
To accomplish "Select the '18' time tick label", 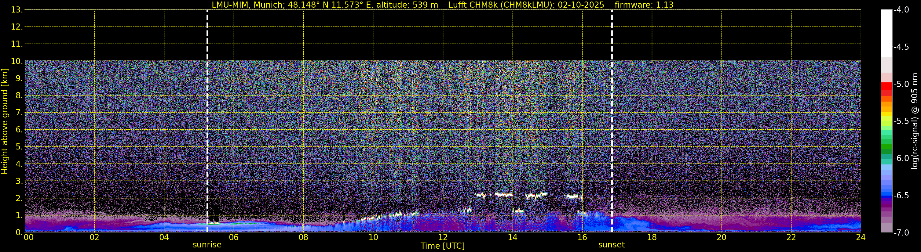I will point(652,237).
